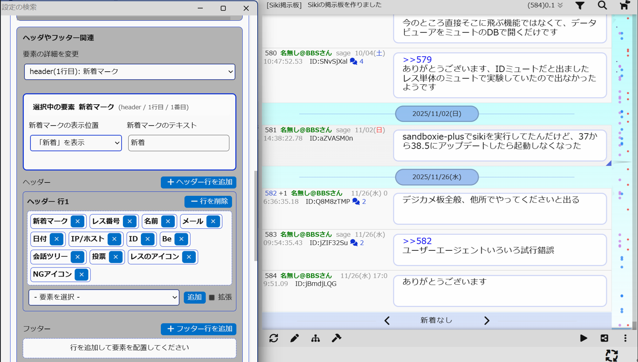Click the 新着マークのテキスト input field

tap(178, 143)
